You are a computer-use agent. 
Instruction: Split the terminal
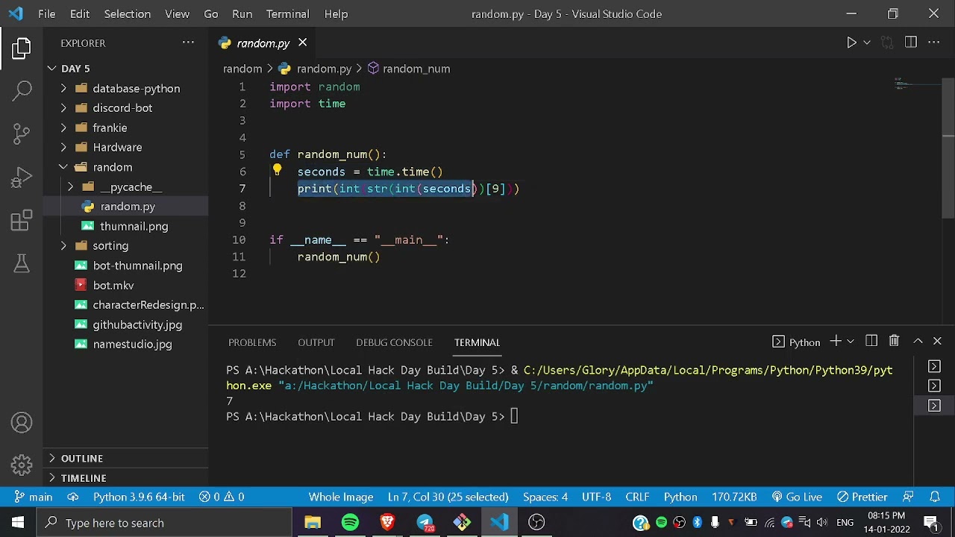point(871,341)
